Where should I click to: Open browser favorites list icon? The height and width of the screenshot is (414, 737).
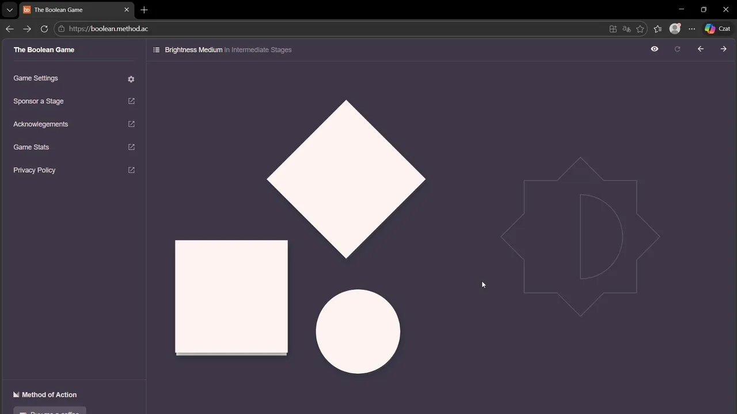658,29
